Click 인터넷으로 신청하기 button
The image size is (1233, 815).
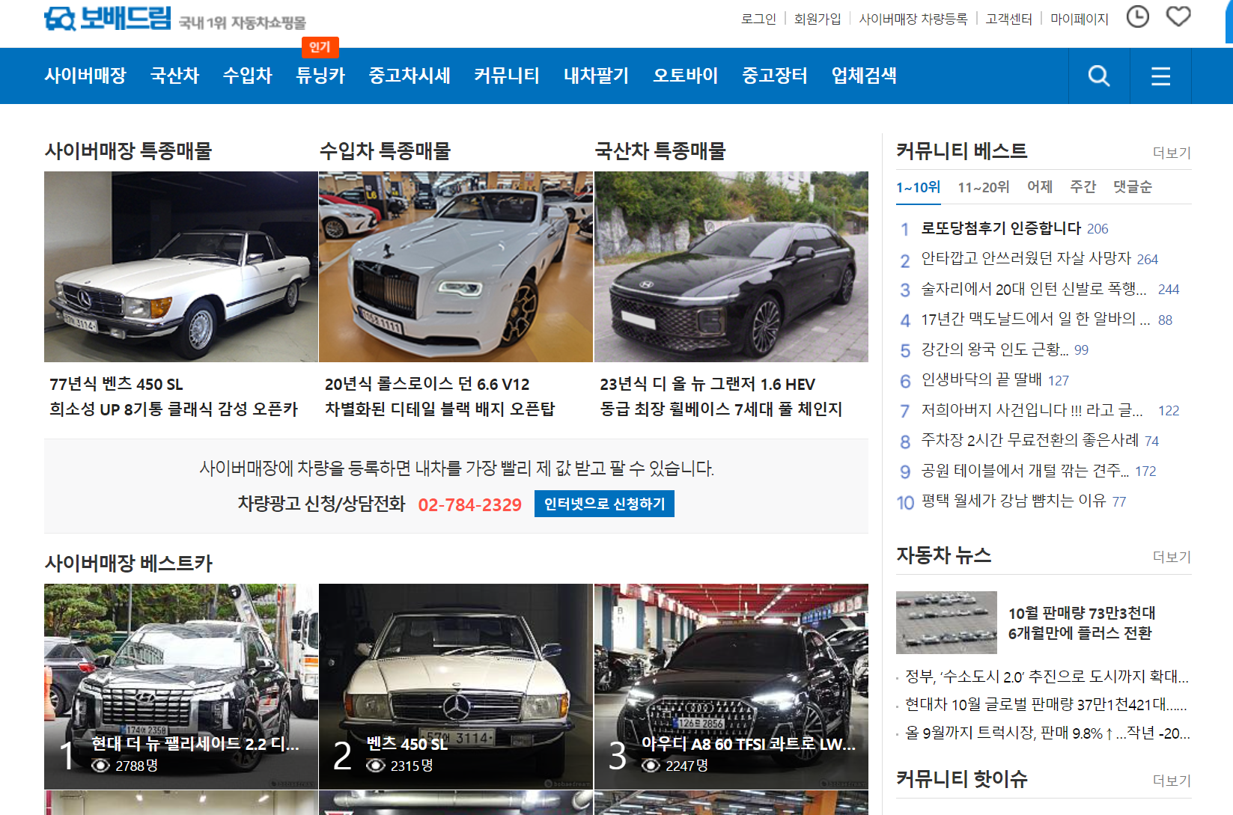[604, 504]
